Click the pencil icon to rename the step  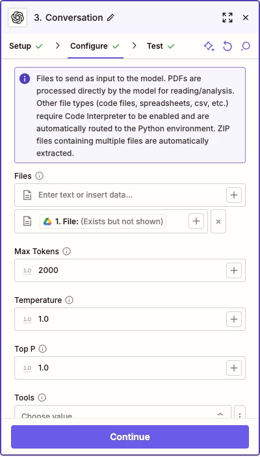[x=110, y=18]
